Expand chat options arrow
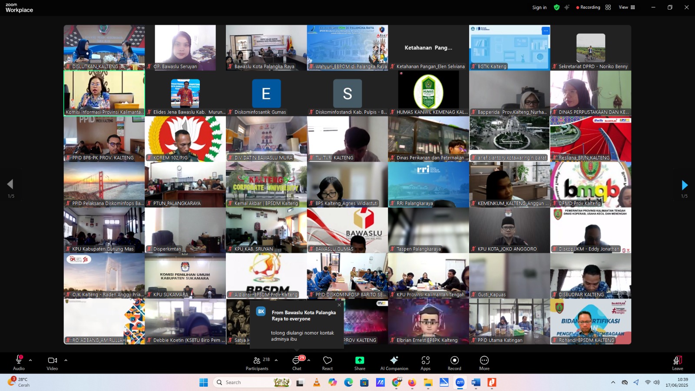The width and height of the screenshot is (695, 391). pos(309,360)
